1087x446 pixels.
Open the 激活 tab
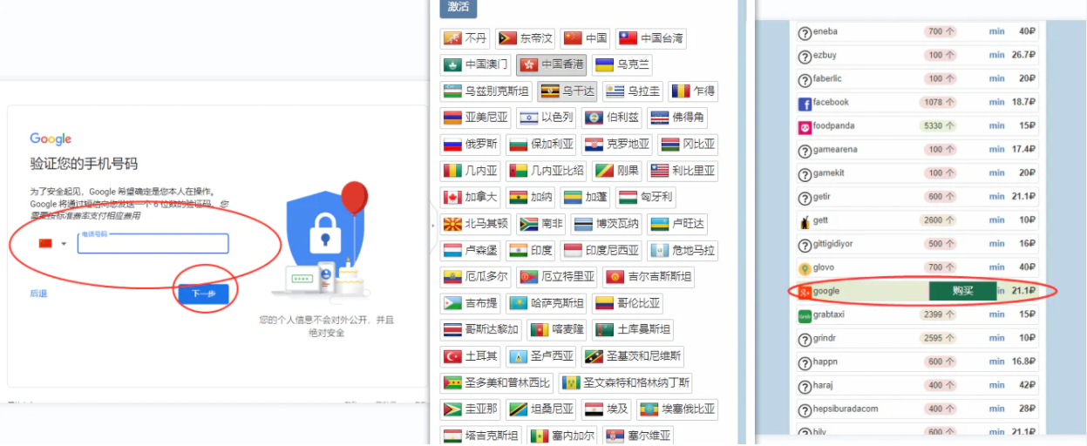coord(459,8)
